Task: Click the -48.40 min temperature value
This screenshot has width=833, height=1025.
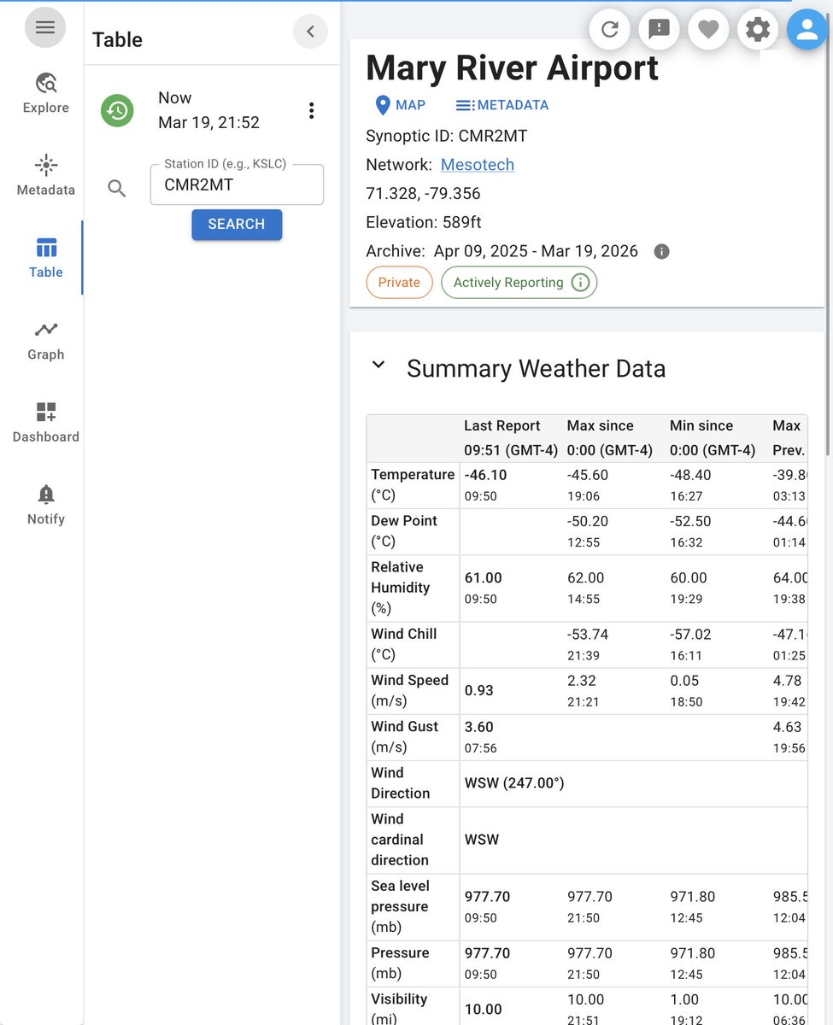Action: (x=690, y=475)
